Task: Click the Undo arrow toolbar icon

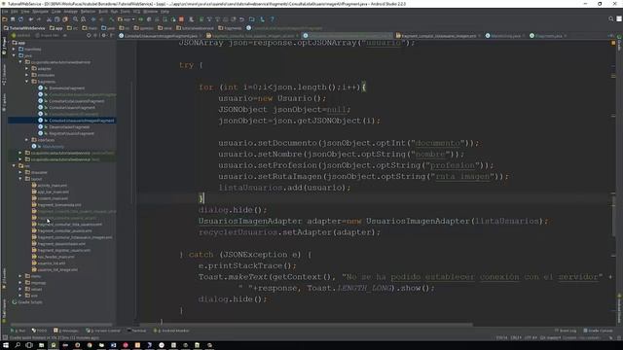Action: click(x=31, y=19)
